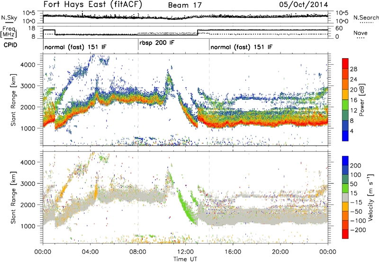Click the "60" Nave axis tick
Image resolution: width=379 pixels, height=262 pixels.
tap(339, 28)
